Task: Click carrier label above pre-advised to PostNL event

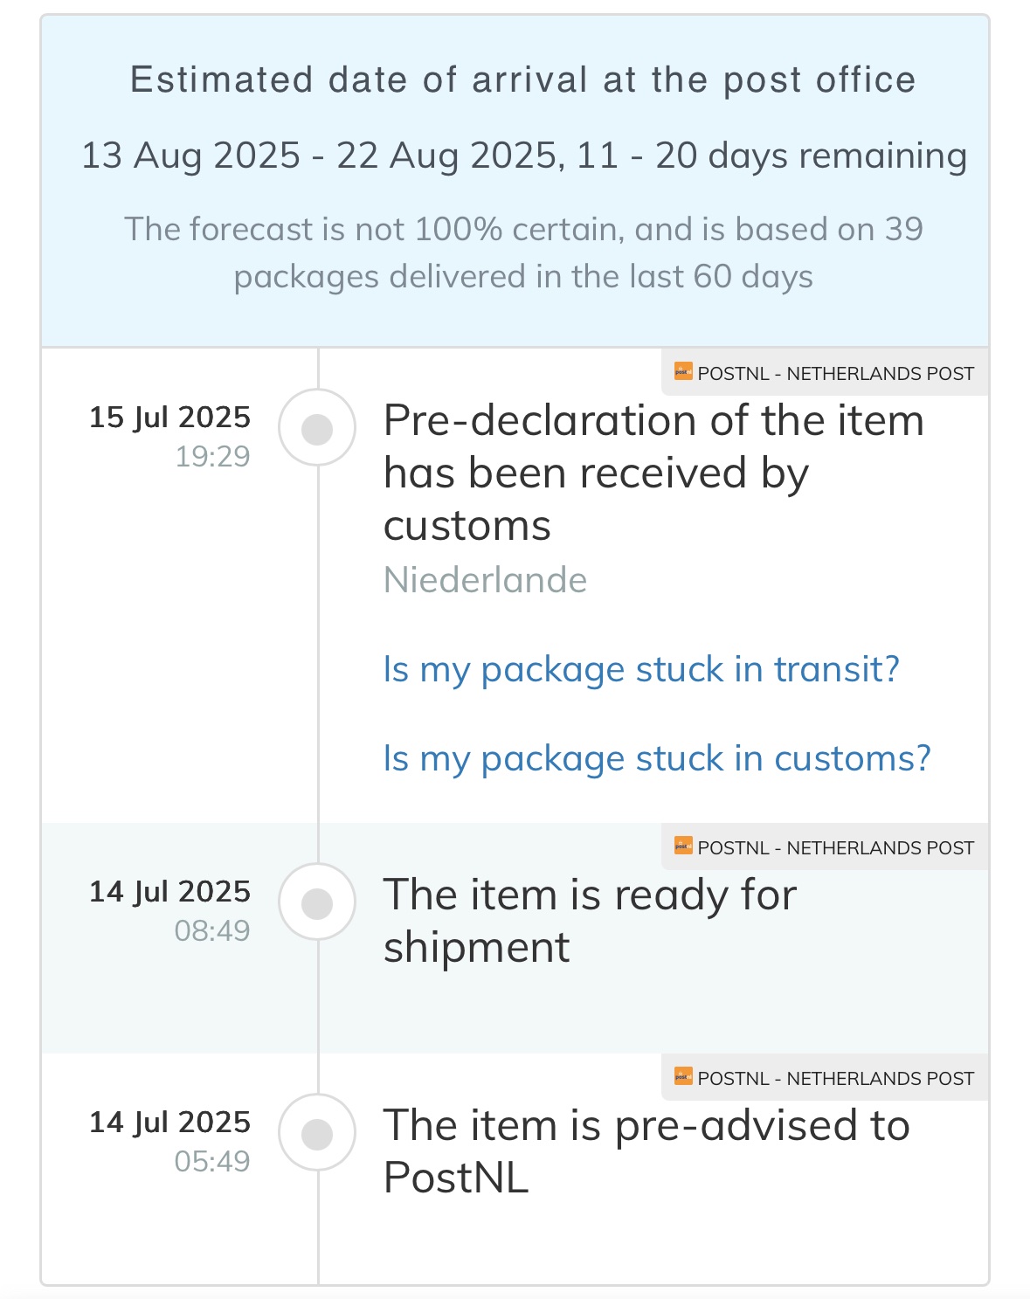Action: pos(834,1078)
